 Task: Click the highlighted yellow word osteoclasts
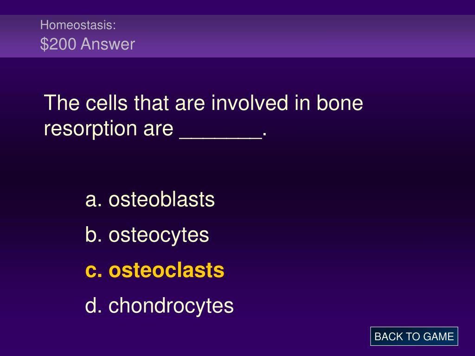click(x=167, y=270)
